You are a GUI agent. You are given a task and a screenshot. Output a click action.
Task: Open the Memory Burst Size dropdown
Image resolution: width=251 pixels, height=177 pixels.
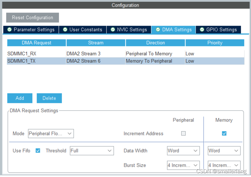pyautogui.click(x=224, y=165)
